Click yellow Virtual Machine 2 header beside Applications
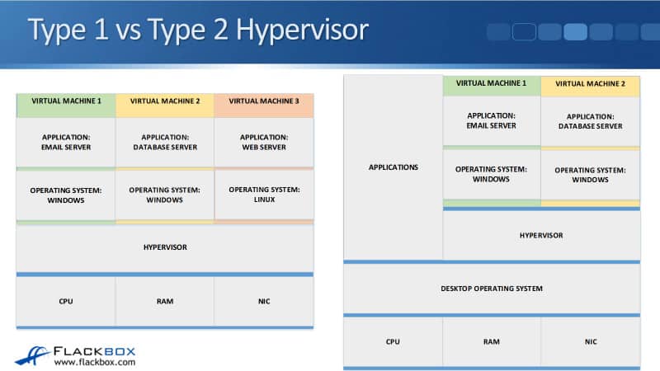 pyautogui.click(x=590, y=85)
